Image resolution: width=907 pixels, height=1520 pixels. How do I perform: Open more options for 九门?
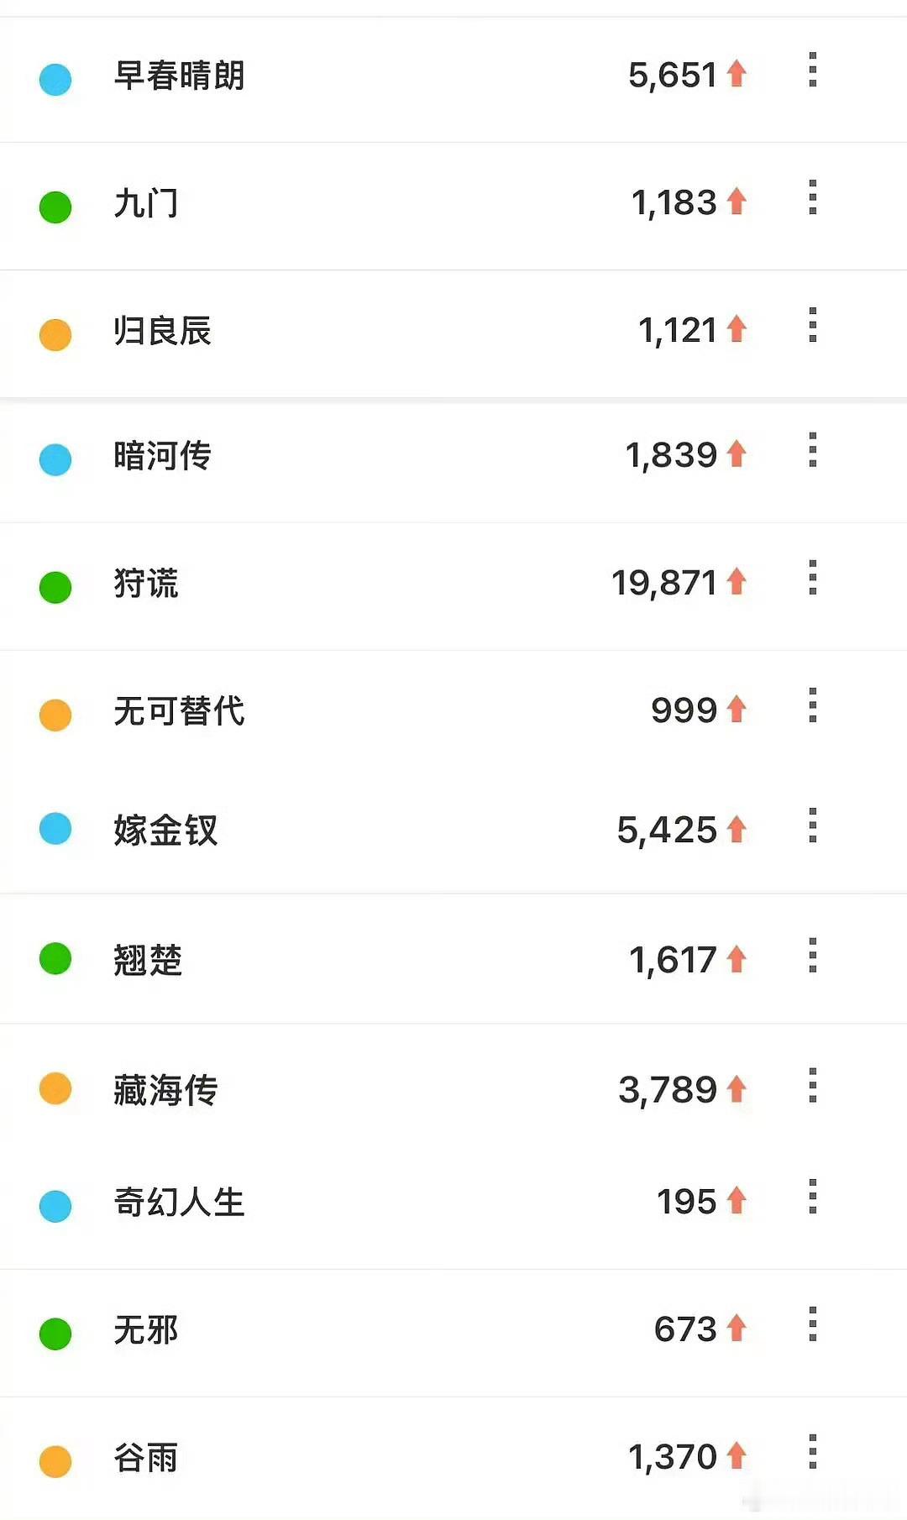[x=812, y=197]
